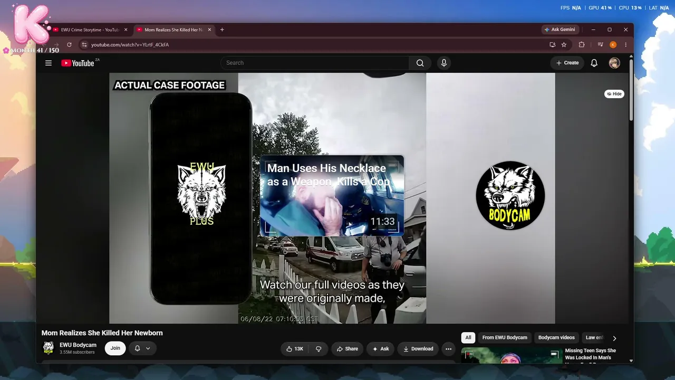Share this video

point(347,349)
